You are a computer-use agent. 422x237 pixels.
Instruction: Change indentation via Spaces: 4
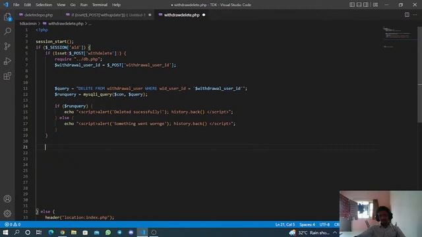click(307, 224)
